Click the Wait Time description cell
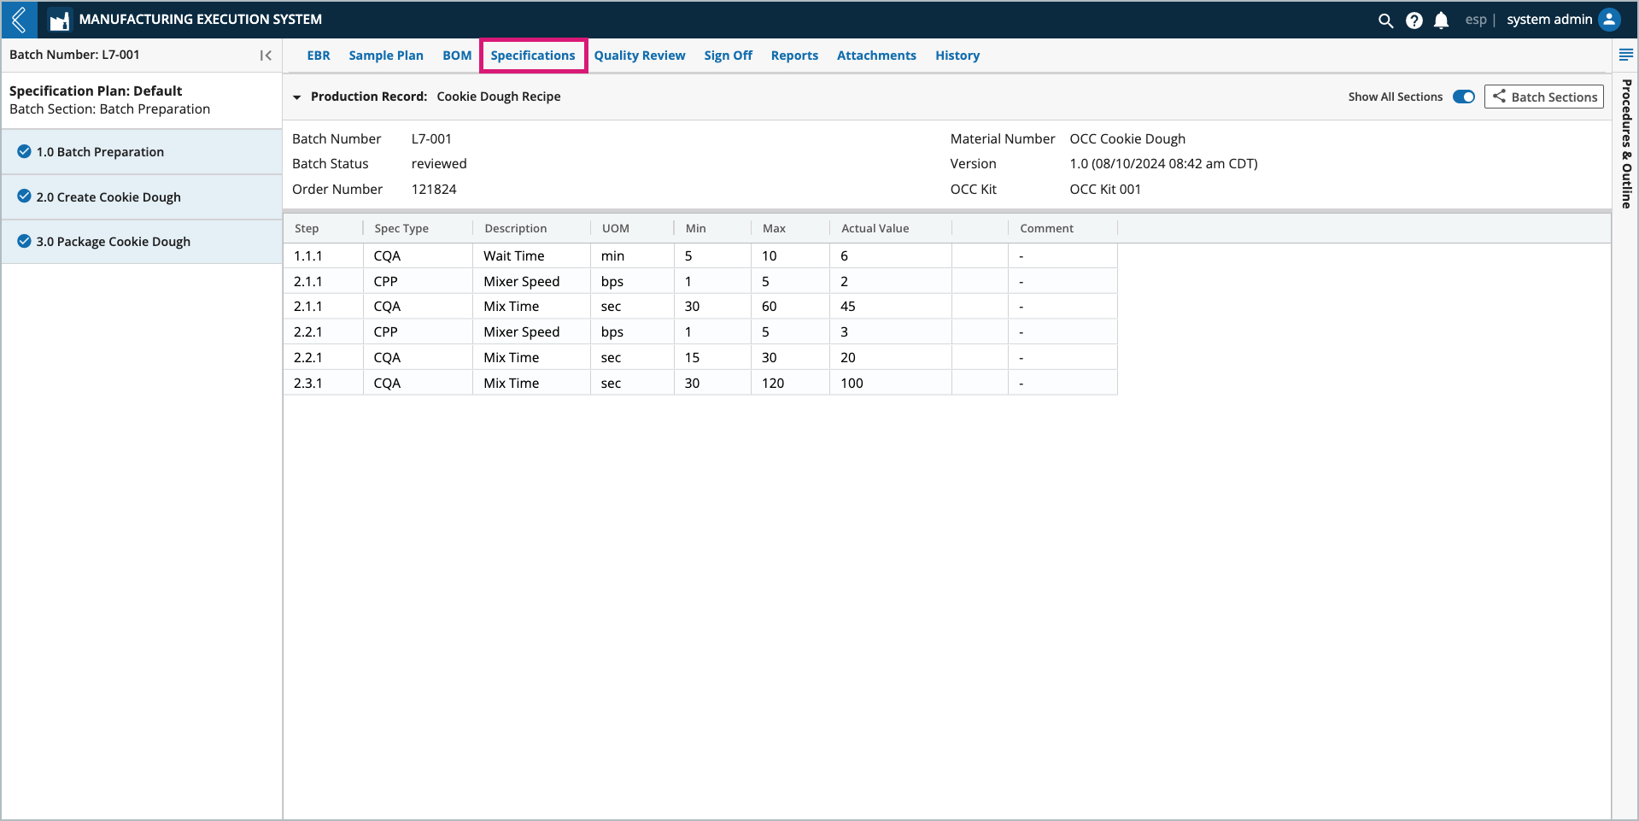The height and width of the screenshot is (821, 1639). pyautogui.click(x=531, y=256)
